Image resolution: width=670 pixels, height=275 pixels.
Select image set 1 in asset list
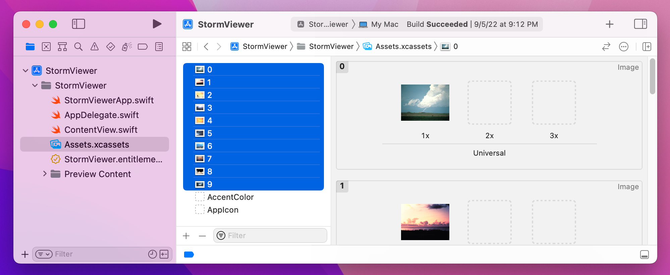[254, 82]
